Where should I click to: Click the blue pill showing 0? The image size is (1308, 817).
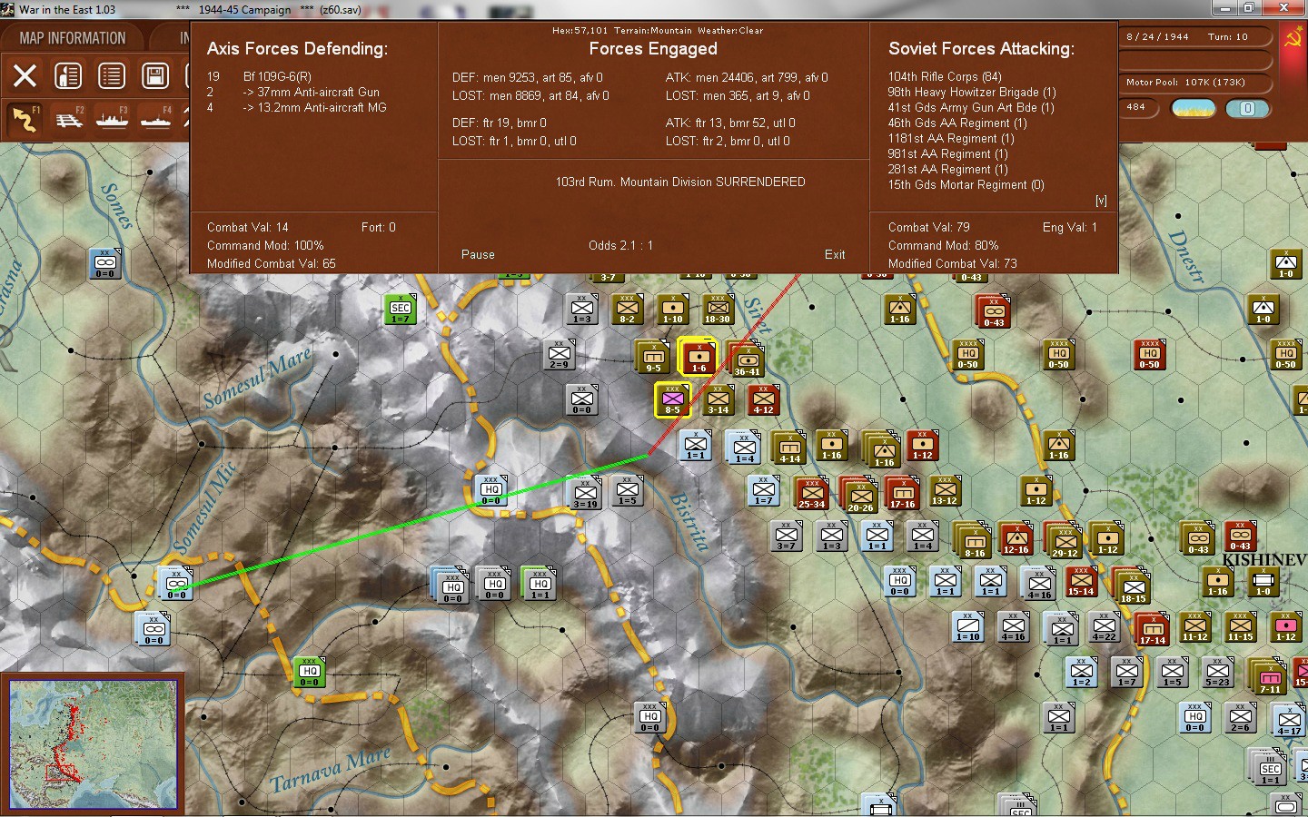[x=1247, y=108]
